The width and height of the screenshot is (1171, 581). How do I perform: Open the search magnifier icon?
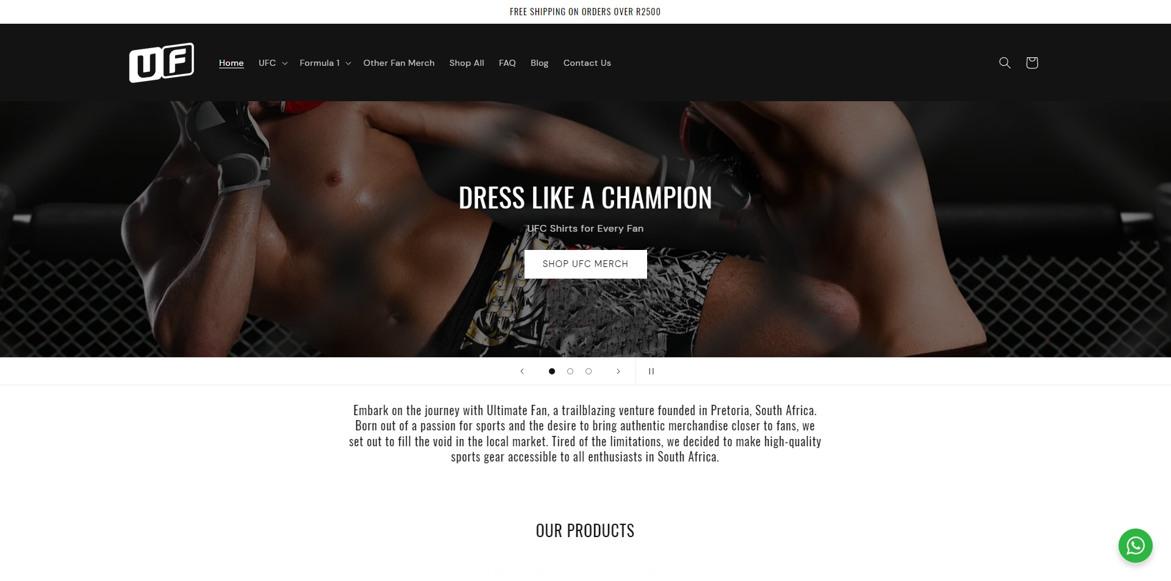[x=1004, y=63]
